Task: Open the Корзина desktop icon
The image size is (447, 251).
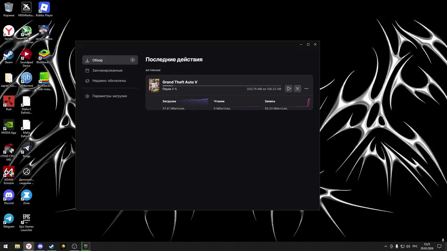Action: pos(9,10)
